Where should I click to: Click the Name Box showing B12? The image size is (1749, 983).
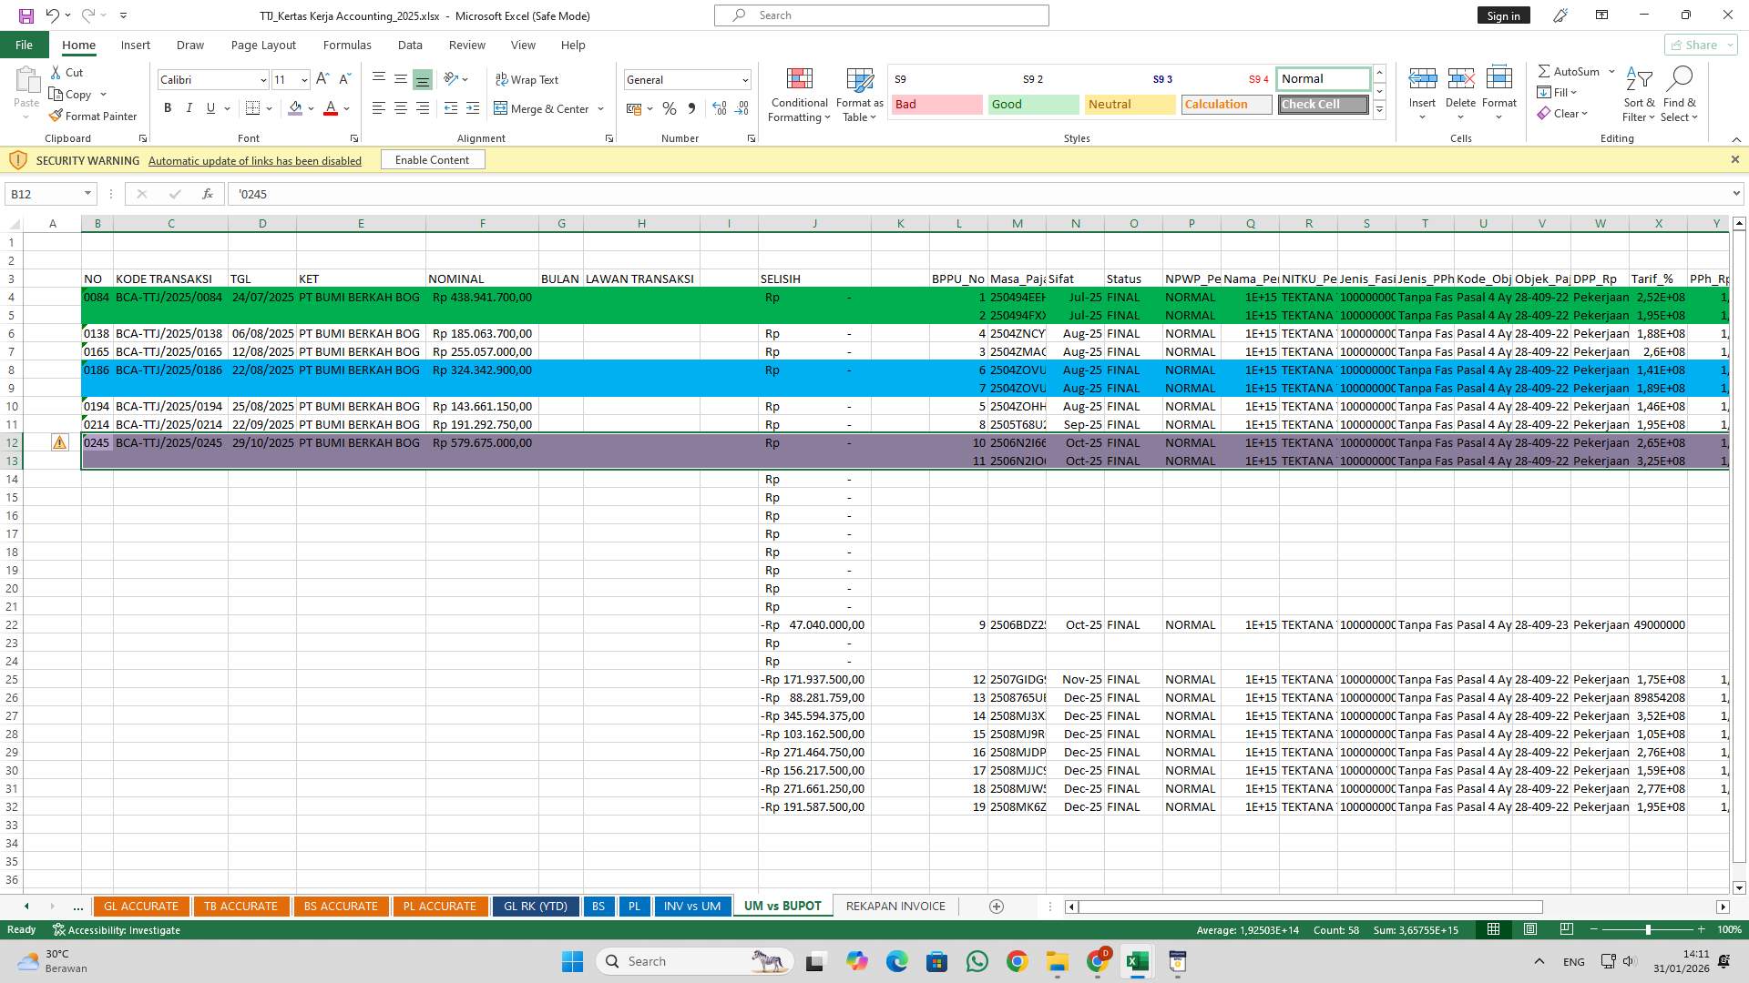point(44,193)
